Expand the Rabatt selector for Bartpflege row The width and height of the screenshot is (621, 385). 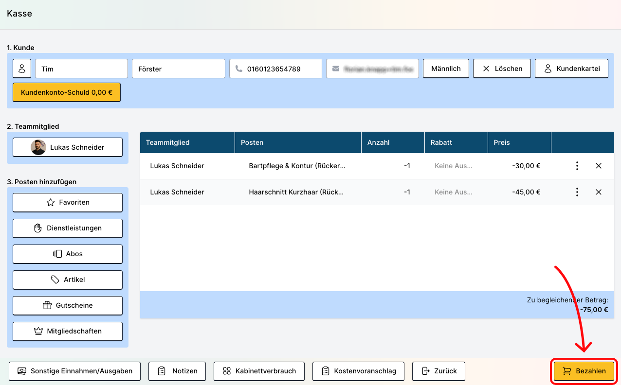[x=453, y=166]
